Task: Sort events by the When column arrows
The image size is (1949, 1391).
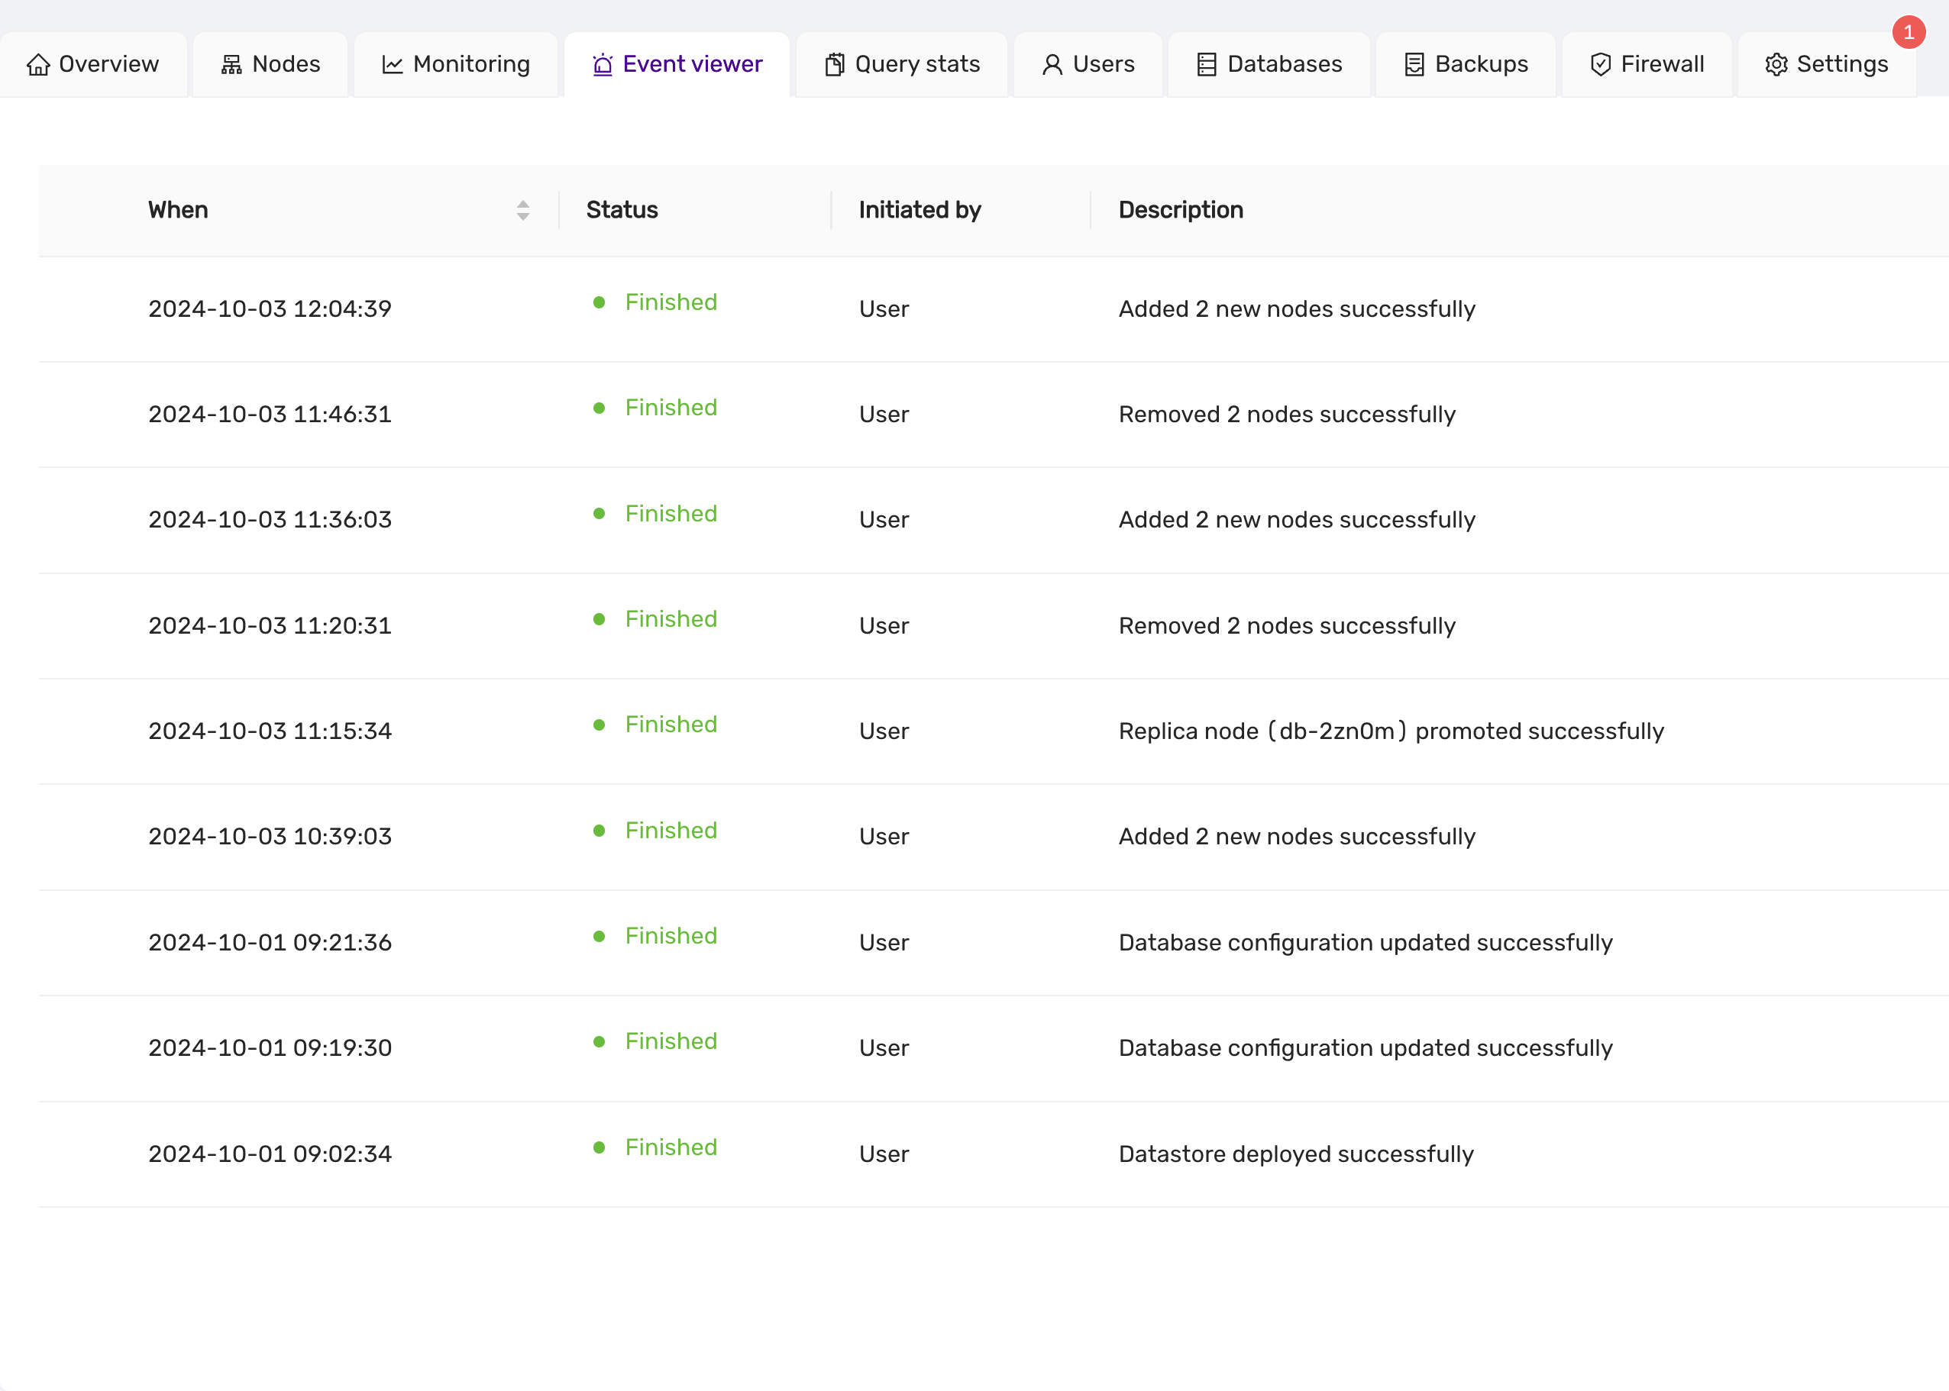Action: click(x=522, y=211)
